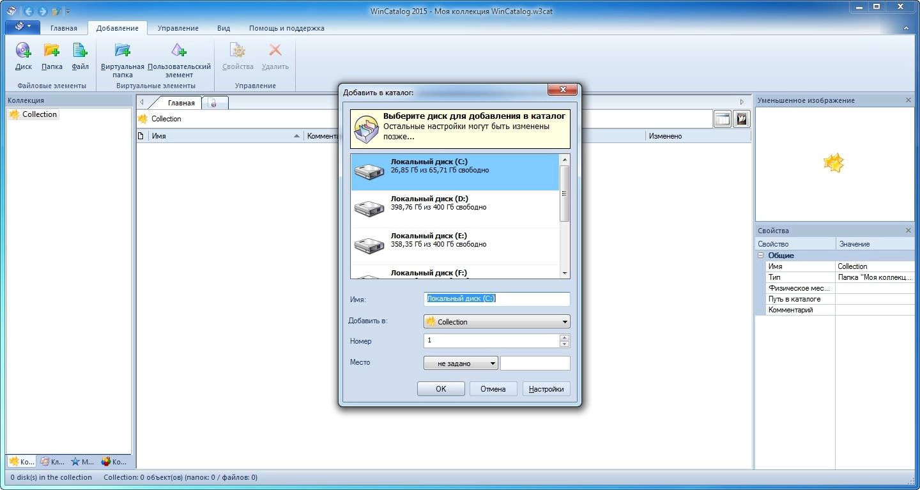Select Локальный диск (E:) in the dialog disk list
This screenshot has width=920, height=490.
(x=455, y=246)
